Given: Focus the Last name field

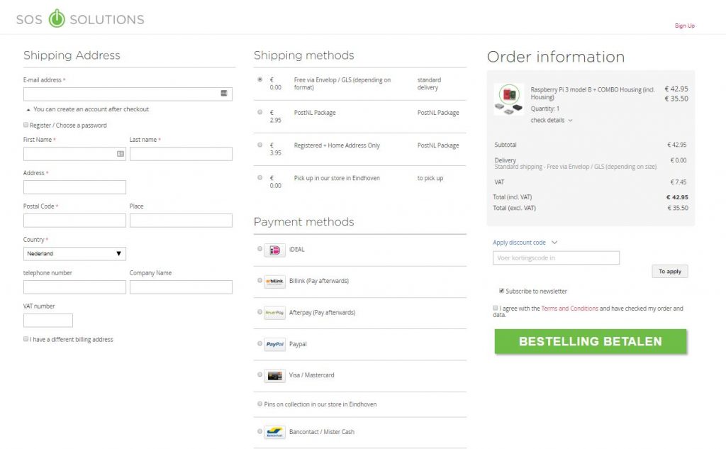Looking at the screenshot, I should point(181,154).
